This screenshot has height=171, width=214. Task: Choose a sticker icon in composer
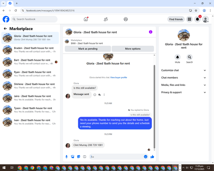click(x=79, y=157)
